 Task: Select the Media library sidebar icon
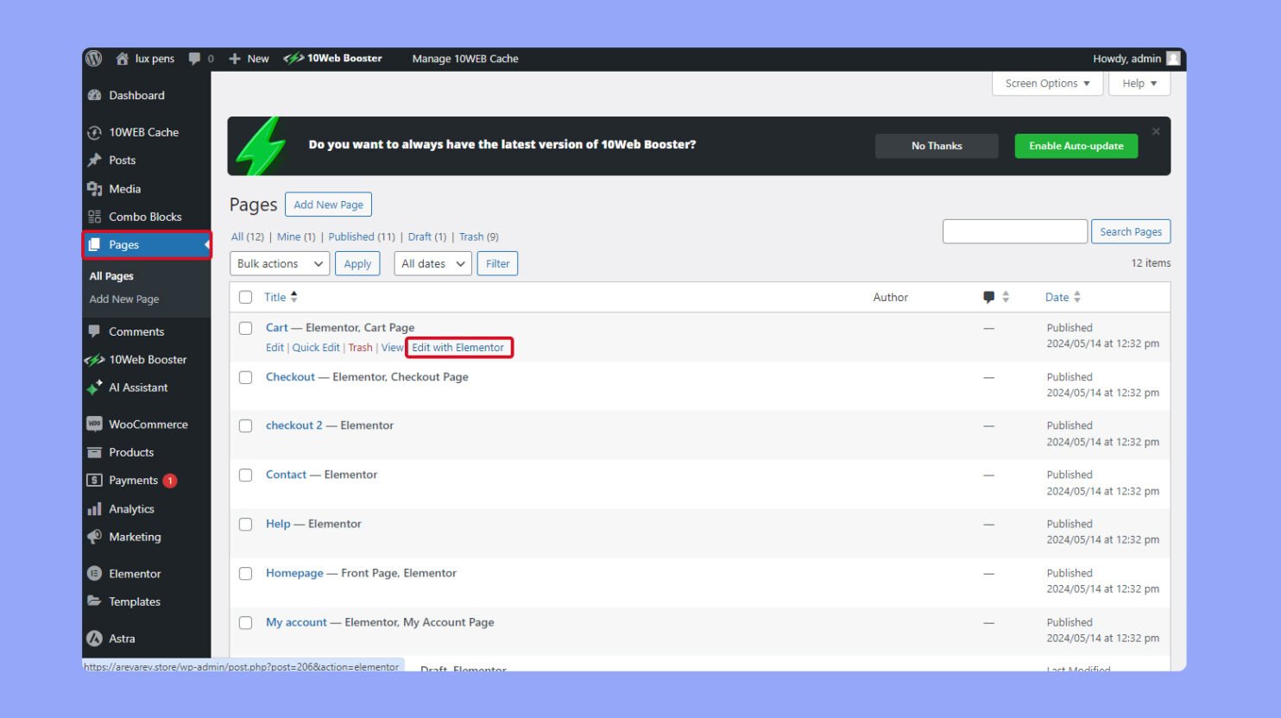tap(97, 189)
